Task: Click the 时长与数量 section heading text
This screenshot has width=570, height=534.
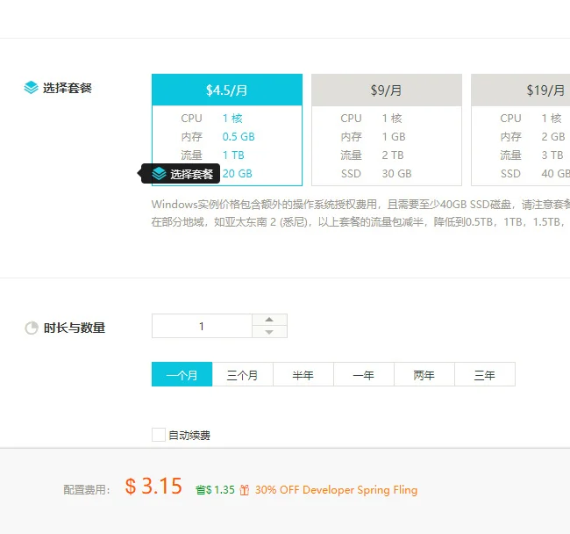Action: tap(75, 328)
